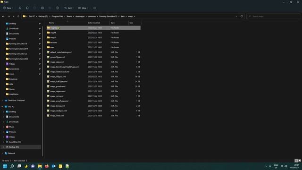Click the microphone icon in system tray
Screen dimensions: 302x170
(x=270, y=166)
